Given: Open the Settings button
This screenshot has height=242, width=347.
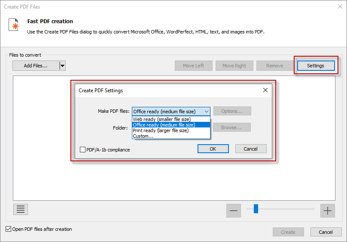Looking at the screenshot, I should click(315, 66).
